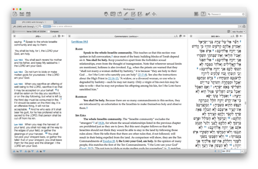This screenshot has width=258, height=169.
Task: Open the Library panel icon
Action: 22,14
